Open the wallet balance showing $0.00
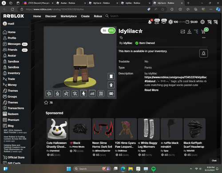Screen dimensions: 222x173 [x=192, y=22]
